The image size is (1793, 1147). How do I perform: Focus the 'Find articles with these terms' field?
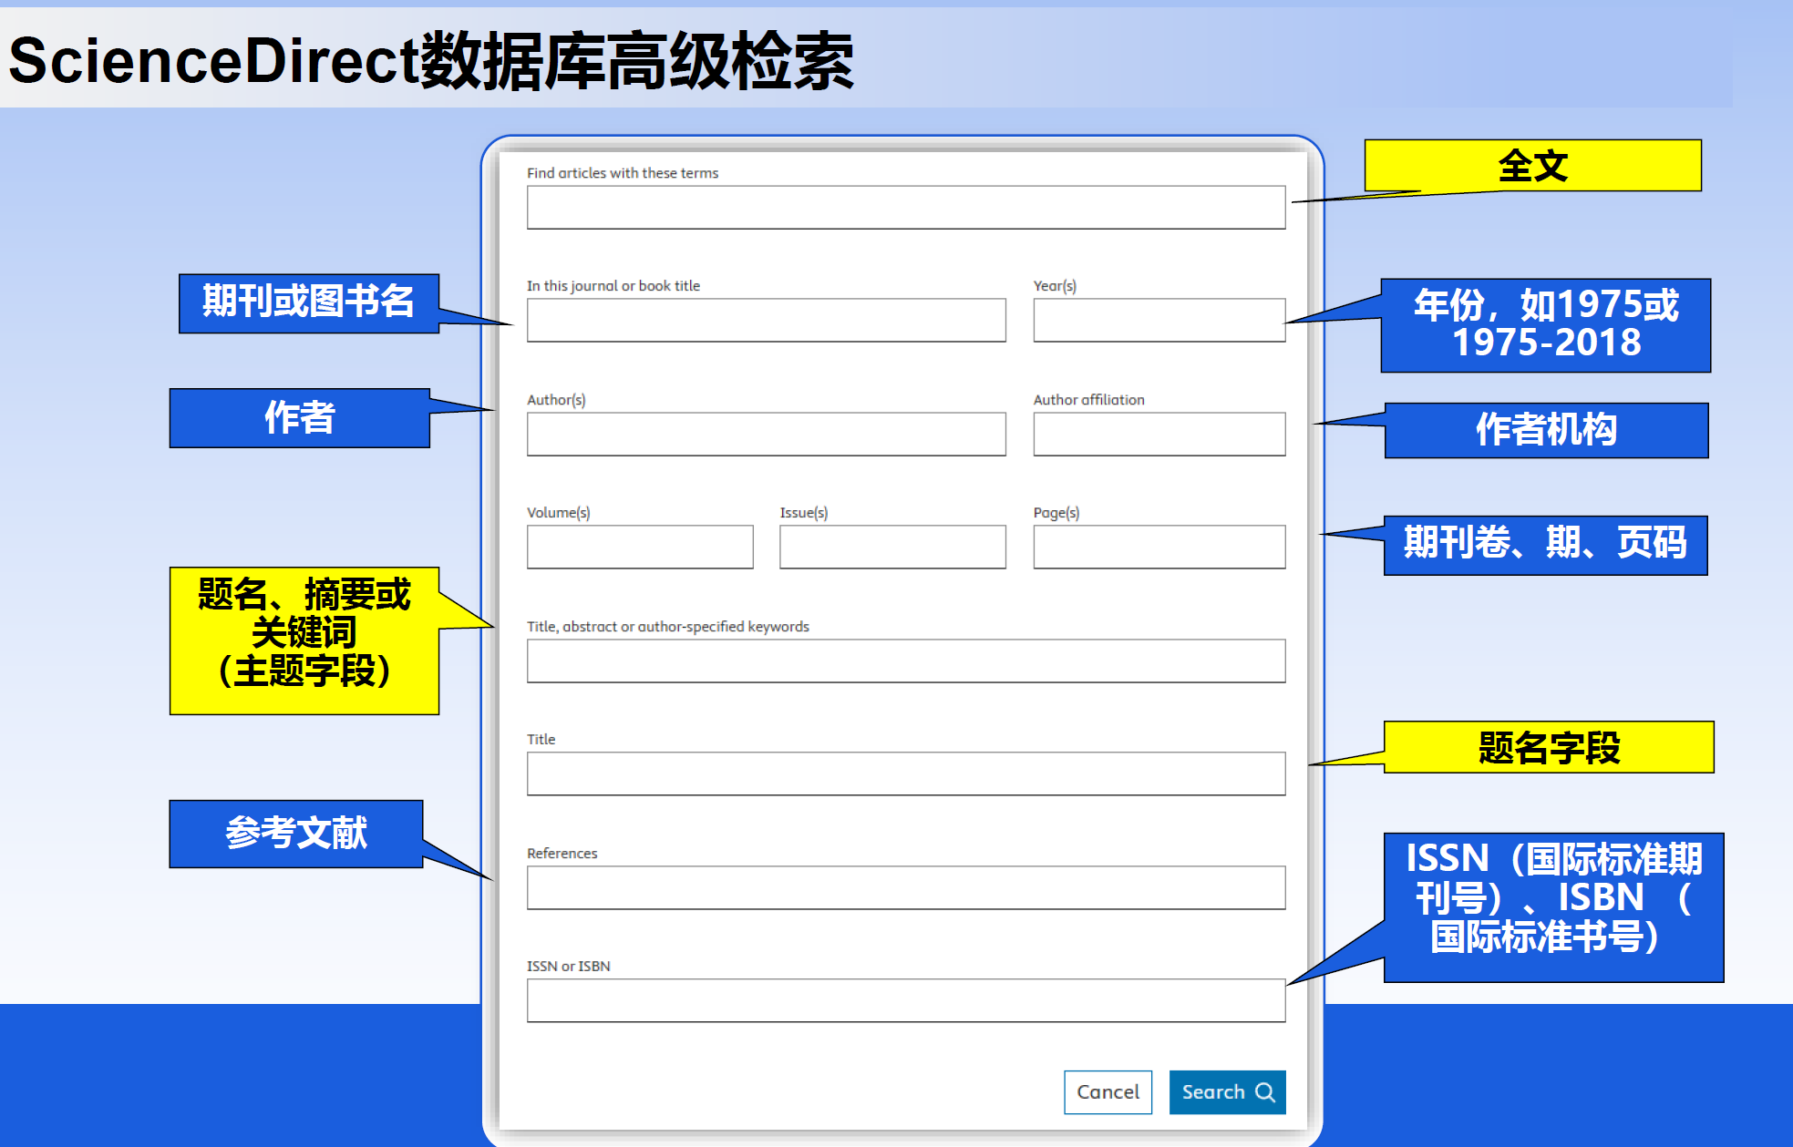(906, 208)
